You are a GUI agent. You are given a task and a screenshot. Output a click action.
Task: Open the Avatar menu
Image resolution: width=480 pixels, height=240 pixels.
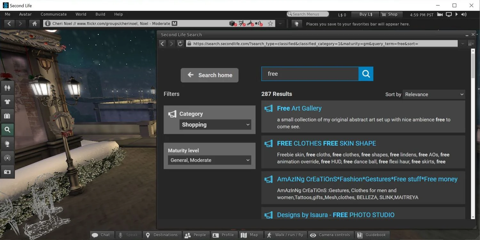pos(25,14)
